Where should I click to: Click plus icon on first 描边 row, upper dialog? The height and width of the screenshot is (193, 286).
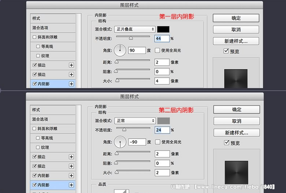(x=72, y=65)
